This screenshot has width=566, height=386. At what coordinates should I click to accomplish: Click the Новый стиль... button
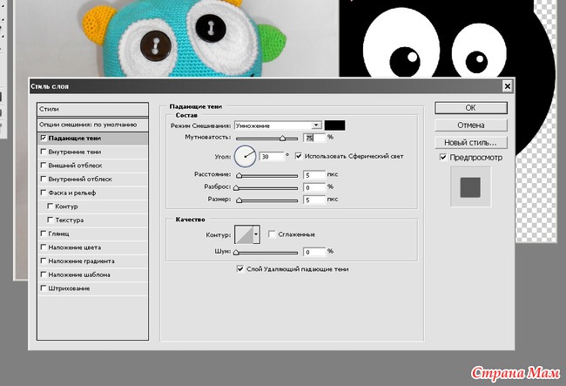[x=469, y=141]
